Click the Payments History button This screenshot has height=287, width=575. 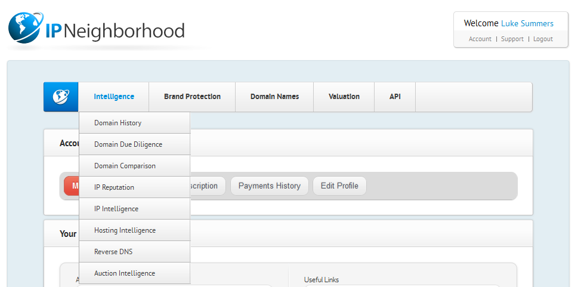point(269,186)
